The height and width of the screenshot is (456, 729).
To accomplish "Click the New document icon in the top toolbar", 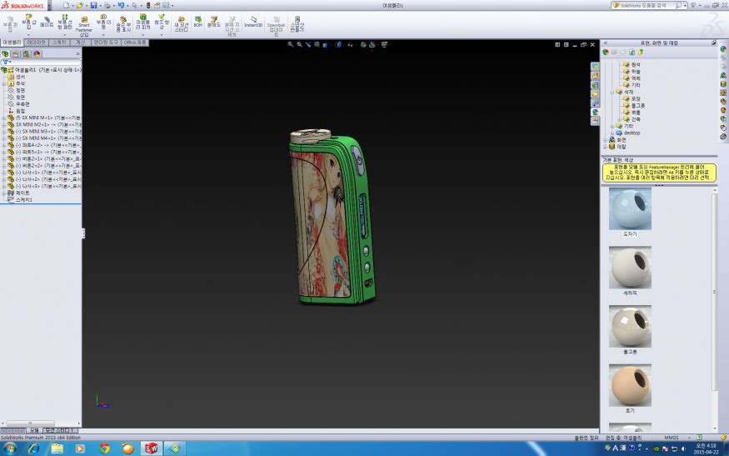I will click(x=66, y=5).
